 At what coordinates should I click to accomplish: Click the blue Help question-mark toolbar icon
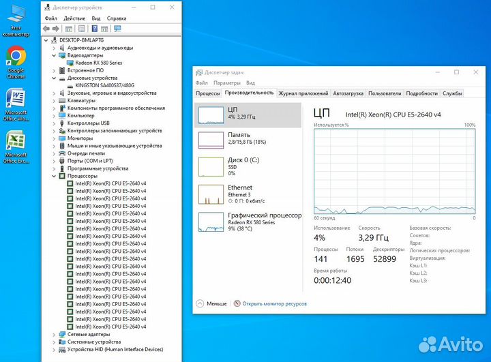point(95,29)
